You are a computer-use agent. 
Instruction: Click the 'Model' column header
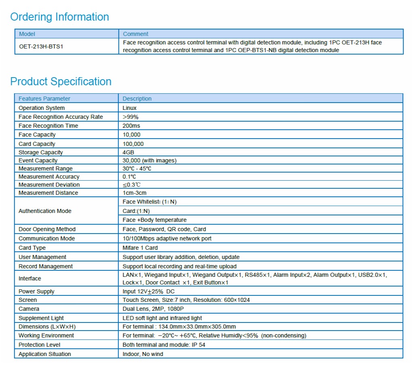pyautogui.click(x=27, y=34)
